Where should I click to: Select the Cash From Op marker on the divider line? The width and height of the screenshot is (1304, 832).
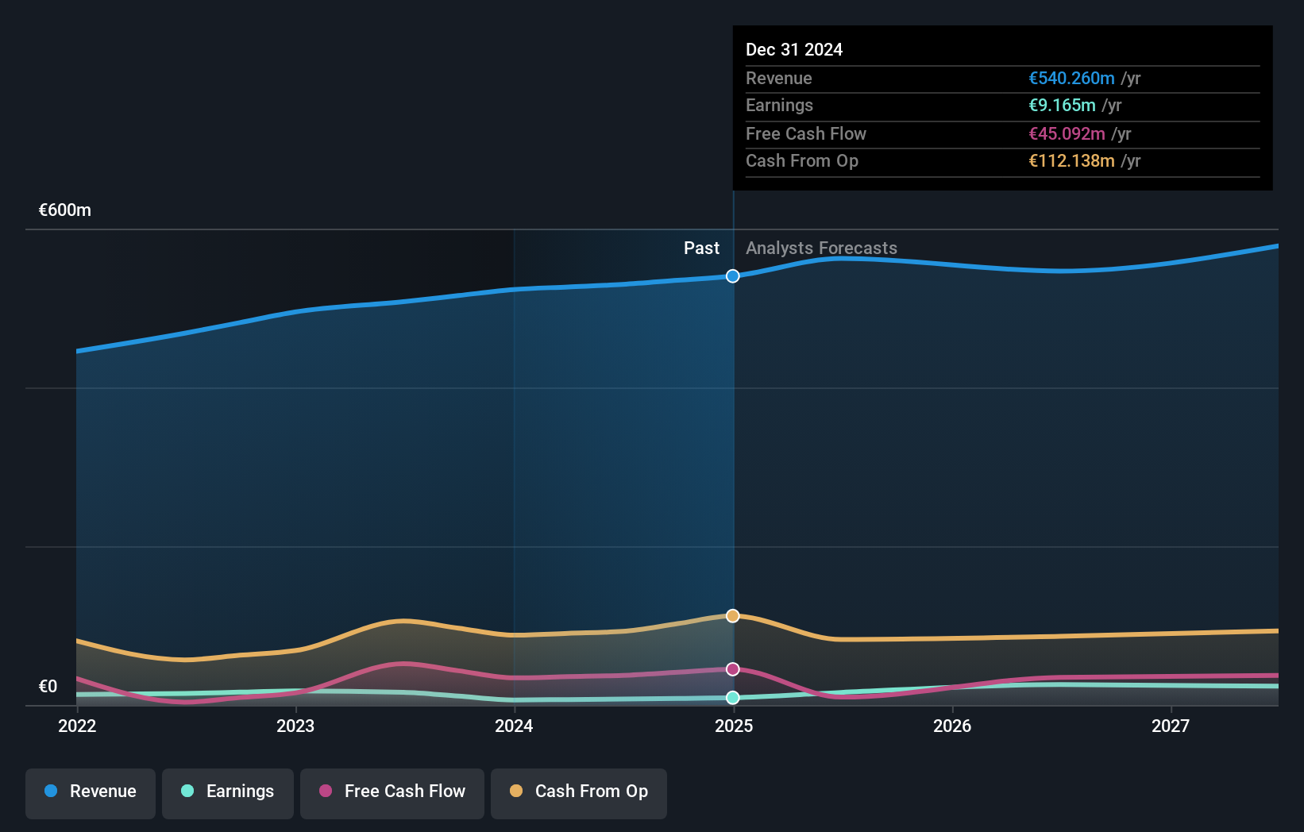pos(732,614)
